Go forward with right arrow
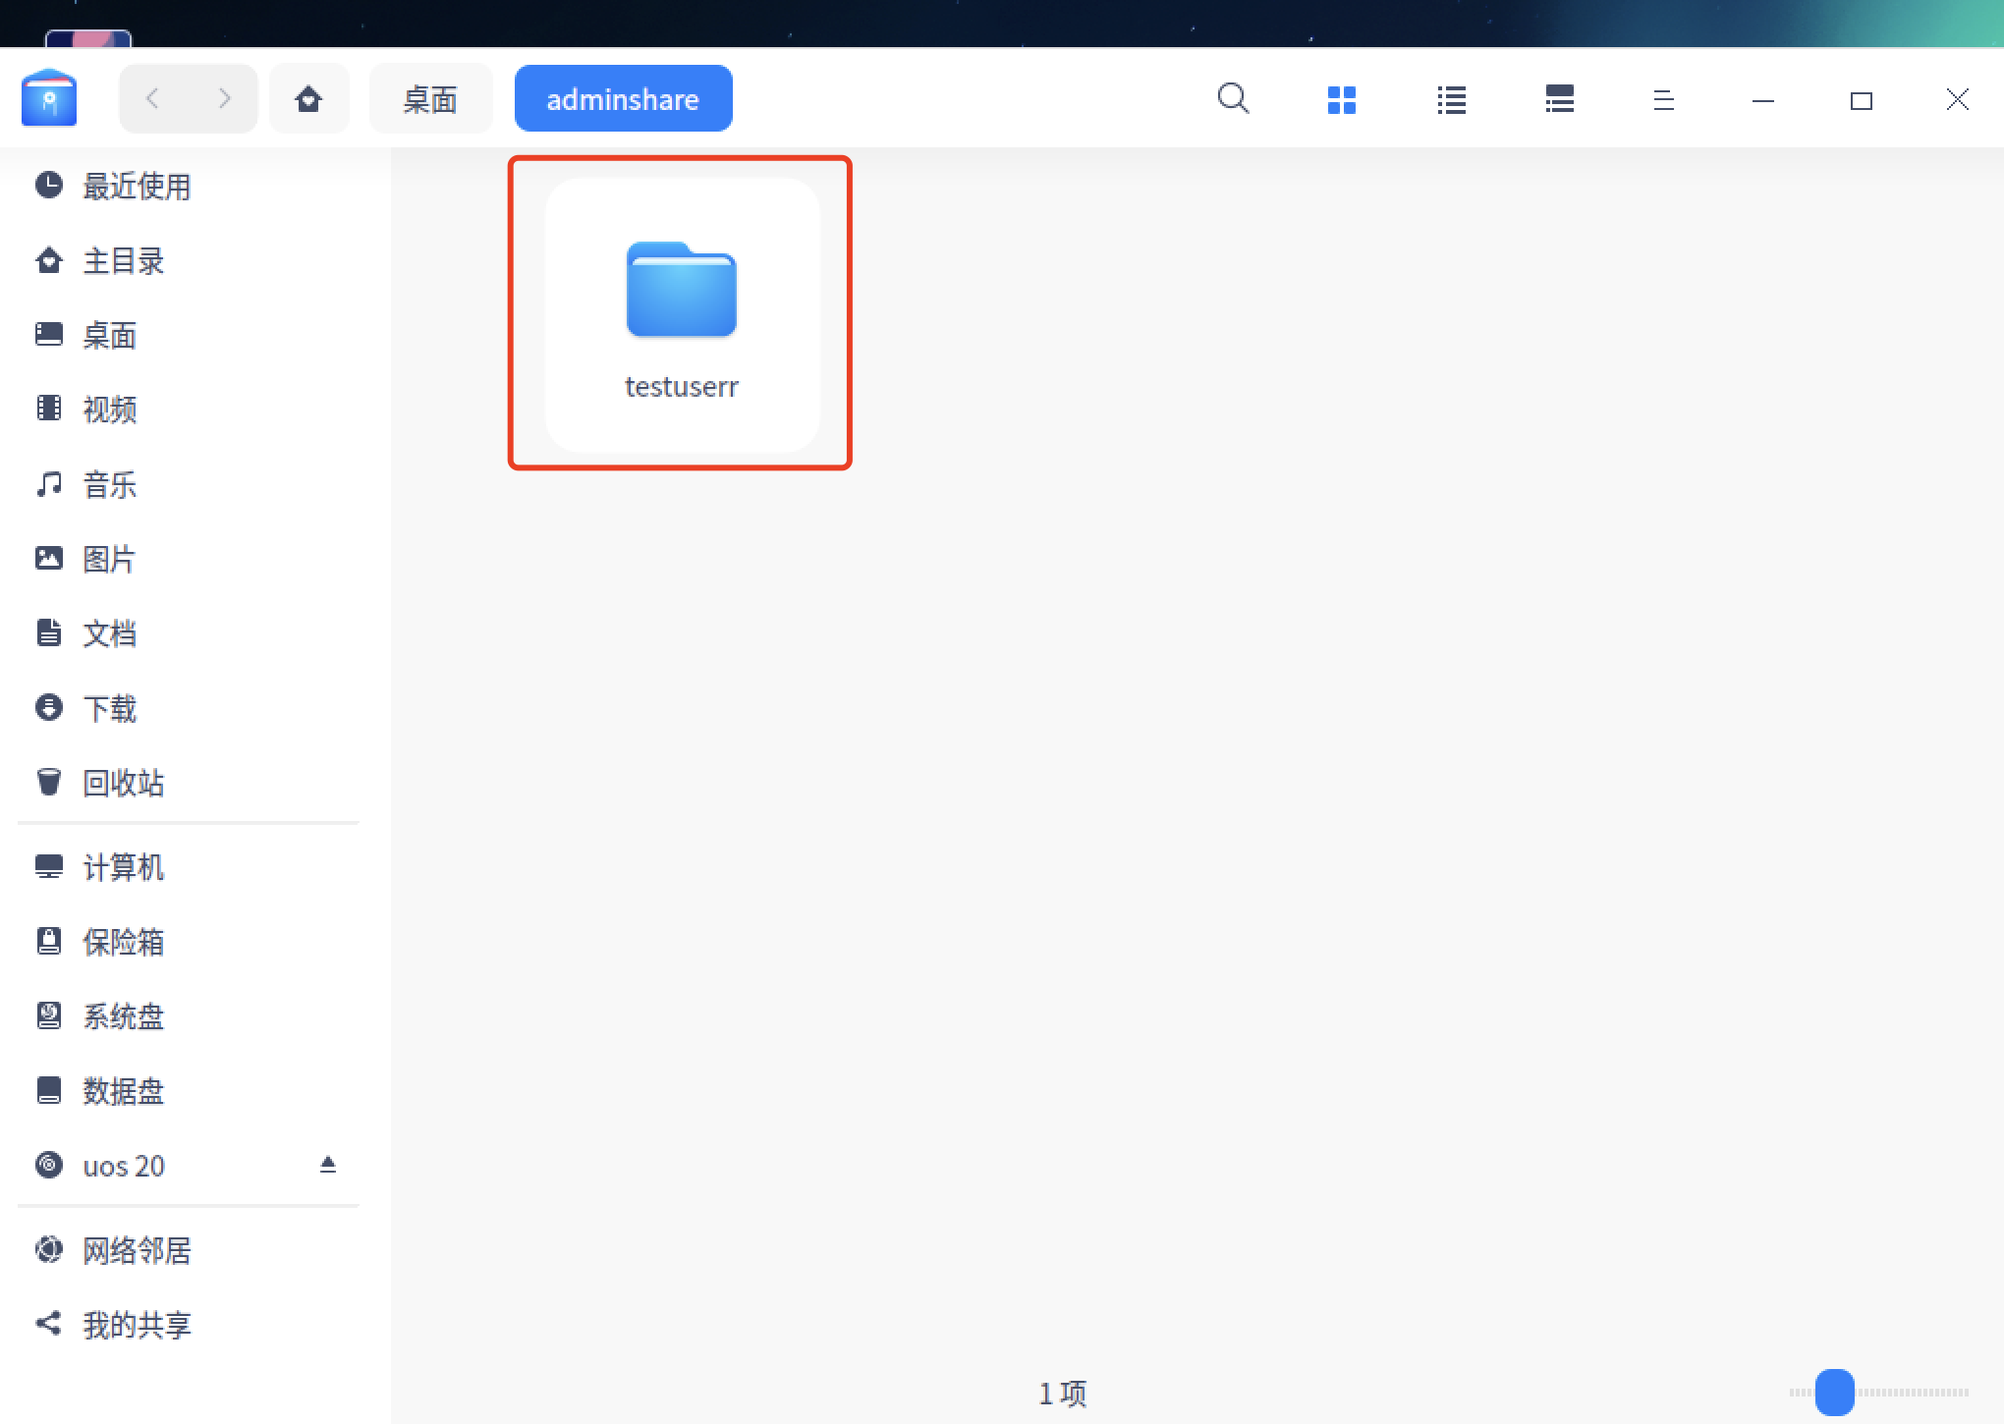 pyautogui.click(x=224, y=98)
